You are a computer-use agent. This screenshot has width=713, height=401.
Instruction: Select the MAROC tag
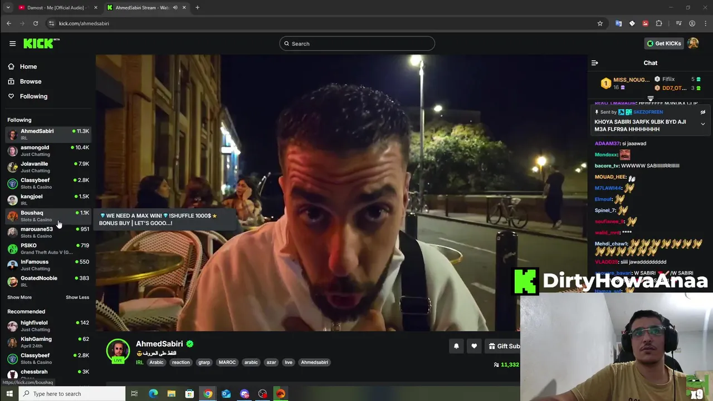pyautogui.click(x=227, y=362)
